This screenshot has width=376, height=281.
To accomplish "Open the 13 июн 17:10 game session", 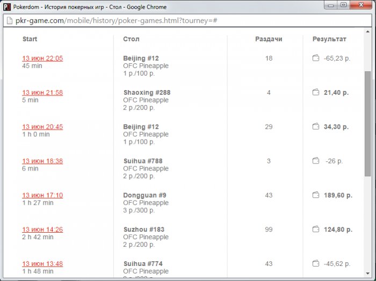I will tap(42, 196).
